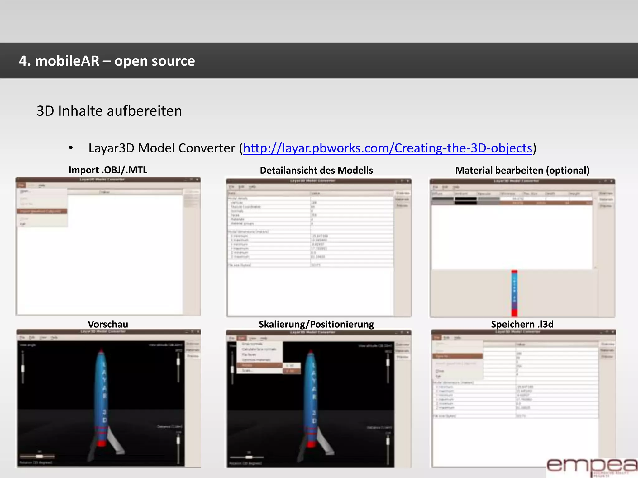Image resolution: width=638 pixels, height=478 pixels.
Task: Open Help menu in Material bearbeiten window
Action: (x=456, y=187)
